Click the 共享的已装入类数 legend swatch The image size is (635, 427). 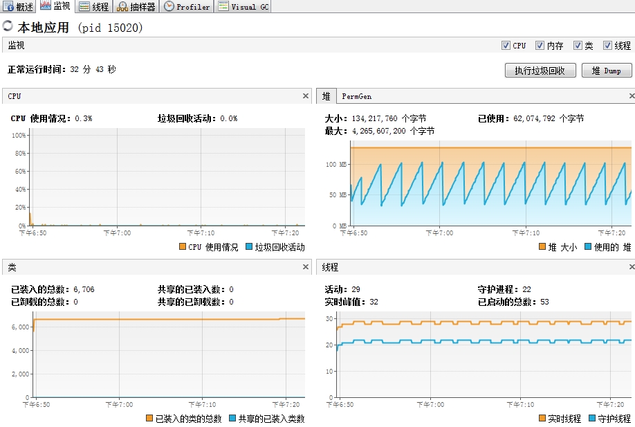tap(232, 418)
